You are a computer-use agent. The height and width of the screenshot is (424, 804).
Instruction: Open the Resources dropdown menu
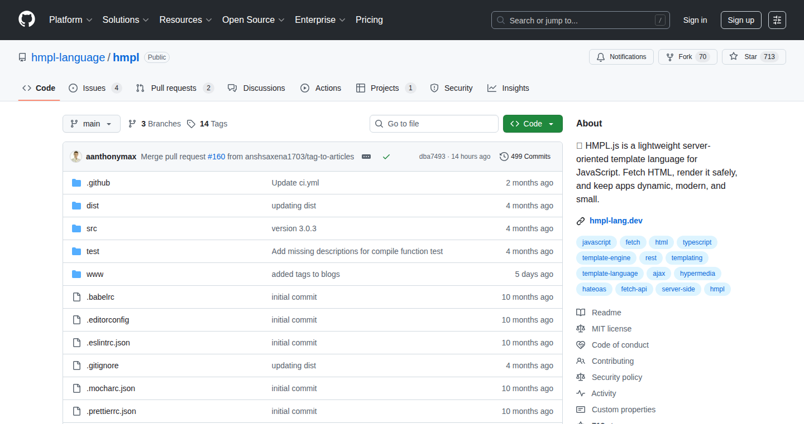[x=185, y=20]
